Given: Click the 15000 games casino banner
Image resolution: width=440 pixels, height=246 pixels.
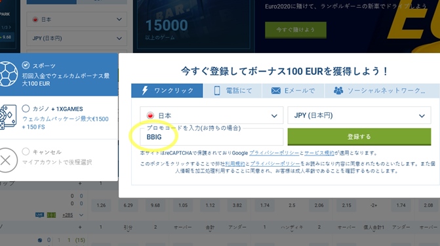Looking at the screenshot, I should point(193,26).
